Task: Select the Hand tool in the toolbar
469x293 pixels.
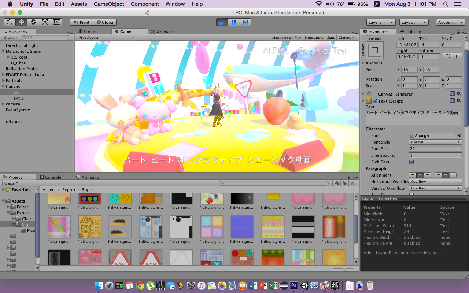Action: tap(10, 22)
